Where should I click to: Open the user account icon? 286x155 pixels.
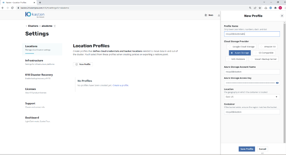[x=219, y=15]
